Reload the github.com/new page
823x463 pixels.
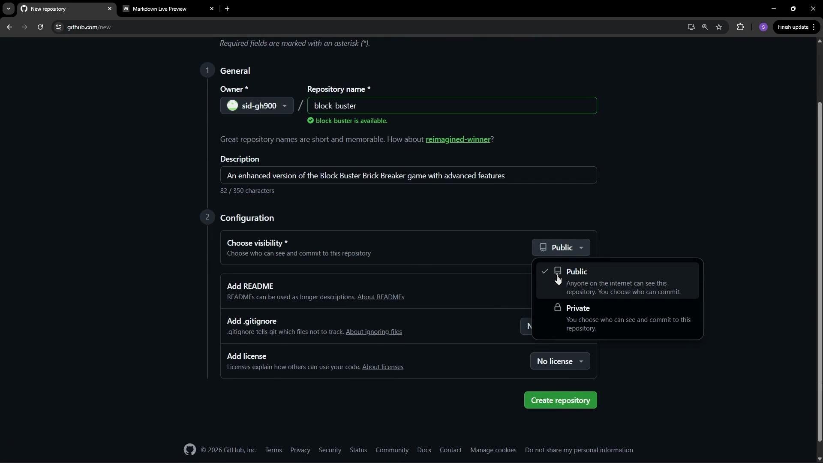click(x=40, y=27)
